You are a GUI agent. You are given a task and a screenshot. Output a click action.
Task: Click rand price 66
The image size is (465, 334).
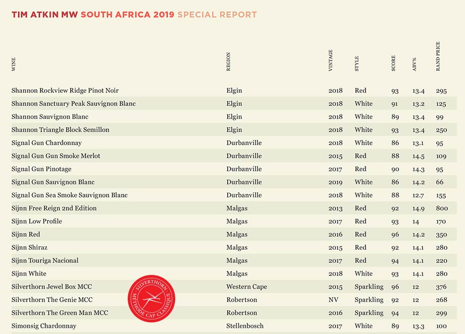(439, 182)
